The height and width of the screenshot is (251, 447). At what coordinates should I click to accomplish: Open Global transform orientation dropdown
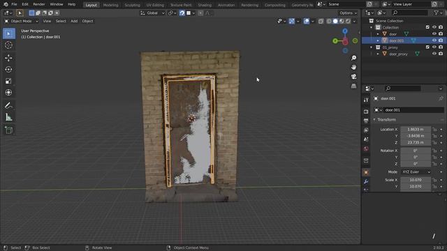(x=152, y=13)
